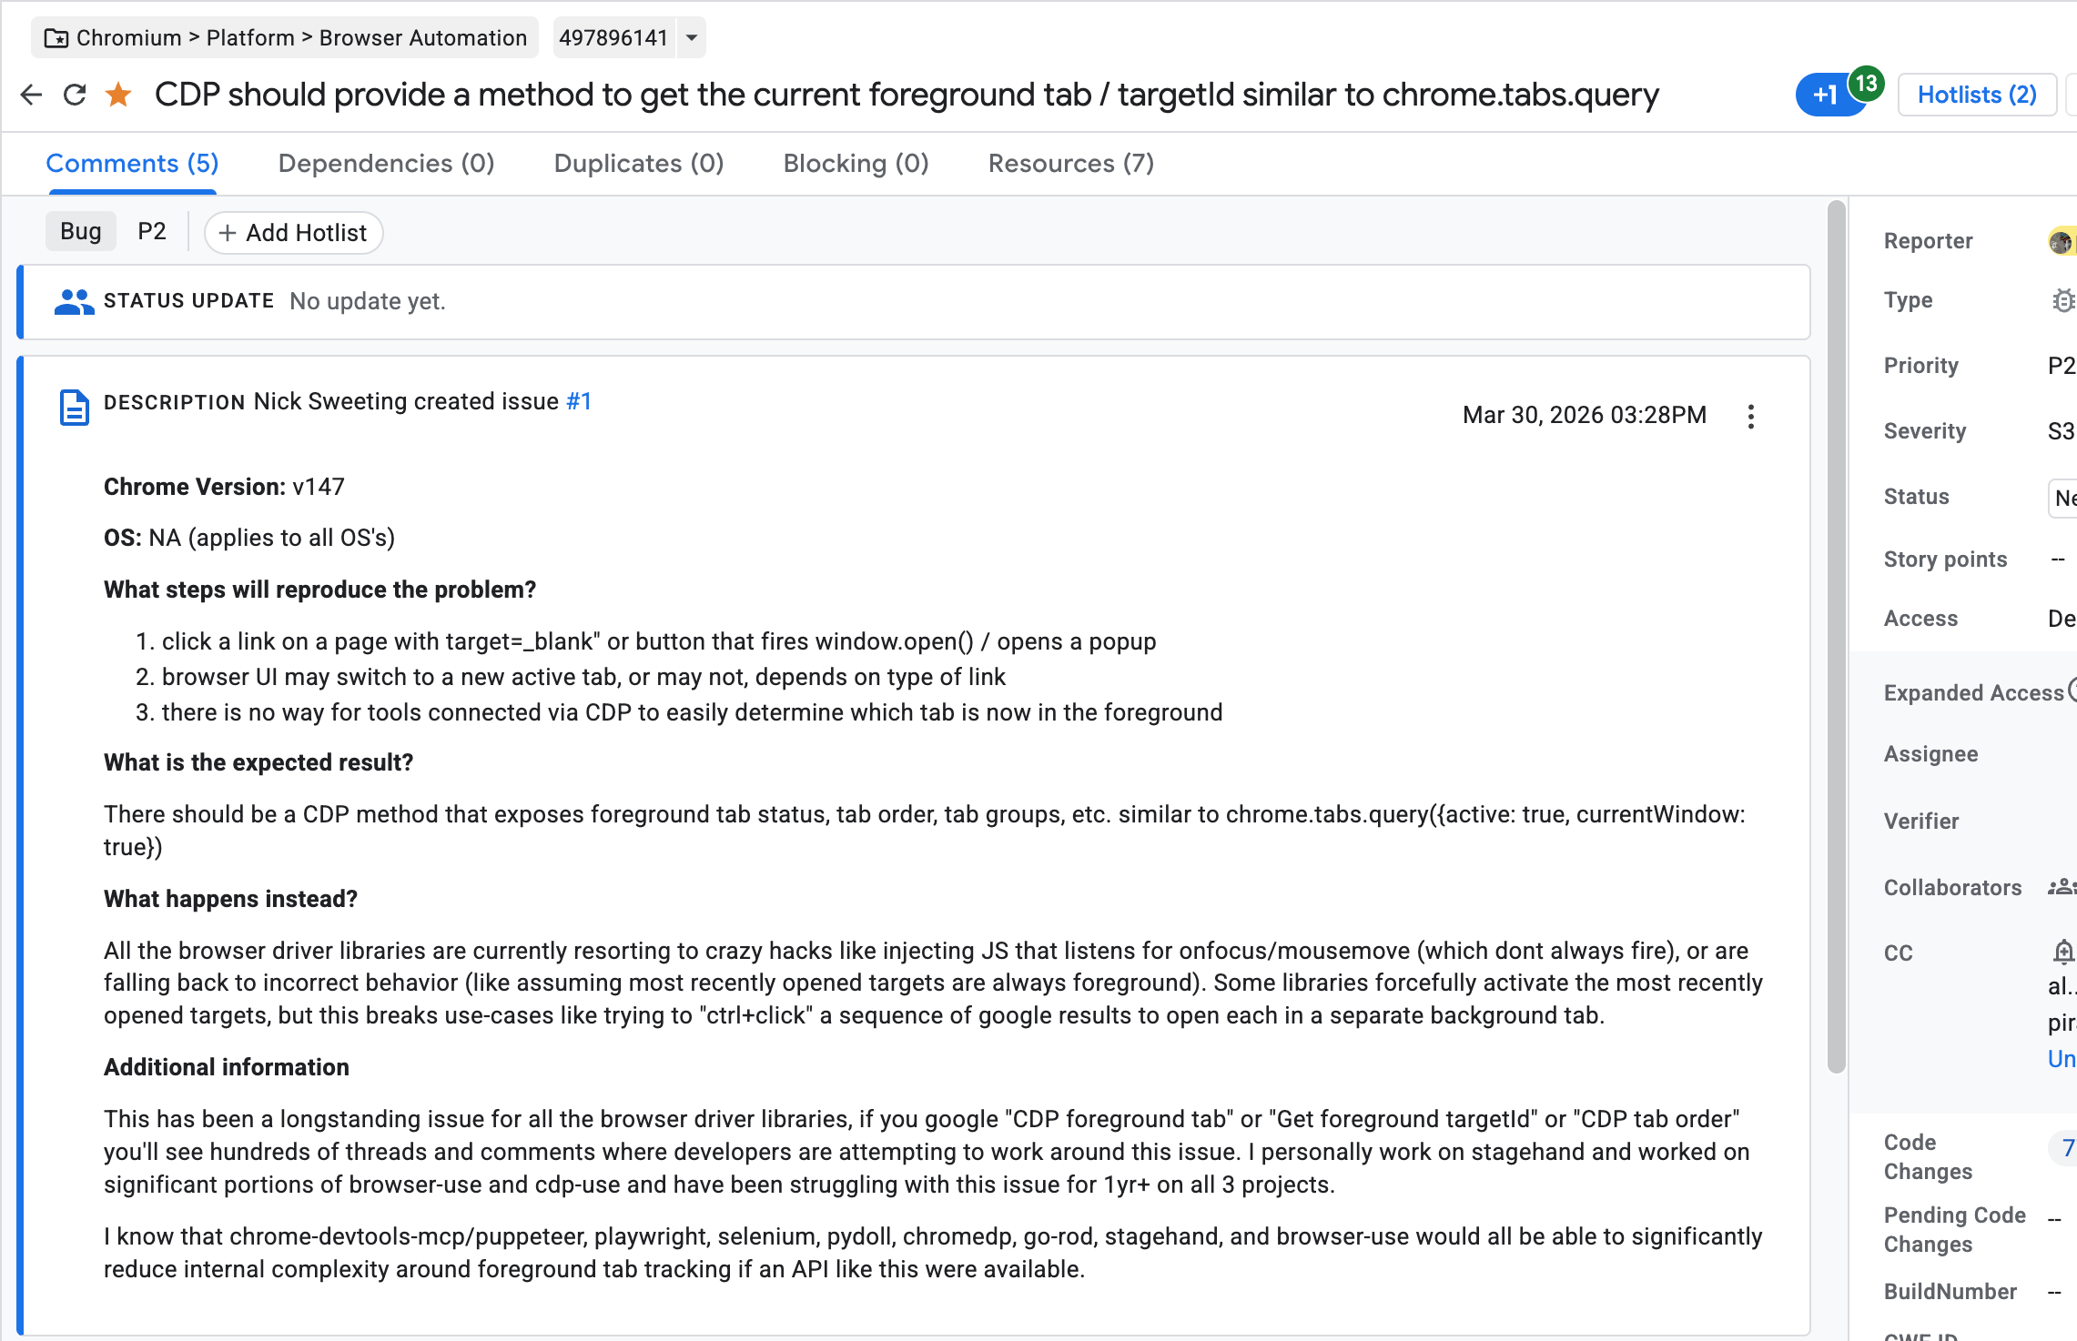Click the status update people icon
2077x1341 pixels.
pyautogui.click(x=74, y=301)
